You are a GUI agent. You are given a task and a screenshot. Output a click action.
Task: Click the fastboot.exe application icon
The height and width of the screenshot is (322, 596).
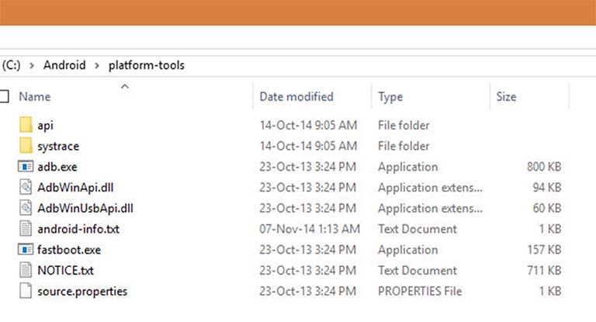click(x=26, y=250)
